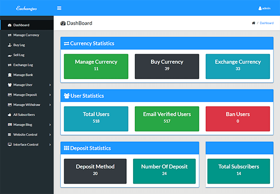This screenshot has width=280, height=194.
Task: Open Sell Log from the sidebar
Action: pos(27,55)
